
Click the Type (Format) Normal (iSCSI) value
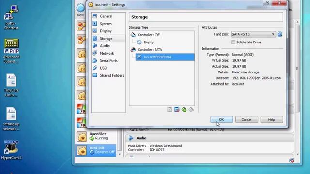243,55
